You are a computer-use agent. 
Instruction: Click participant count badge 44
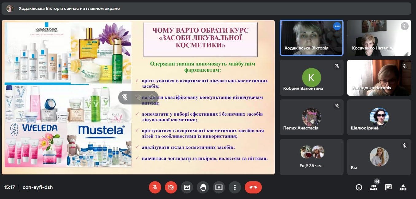(377, 181)
